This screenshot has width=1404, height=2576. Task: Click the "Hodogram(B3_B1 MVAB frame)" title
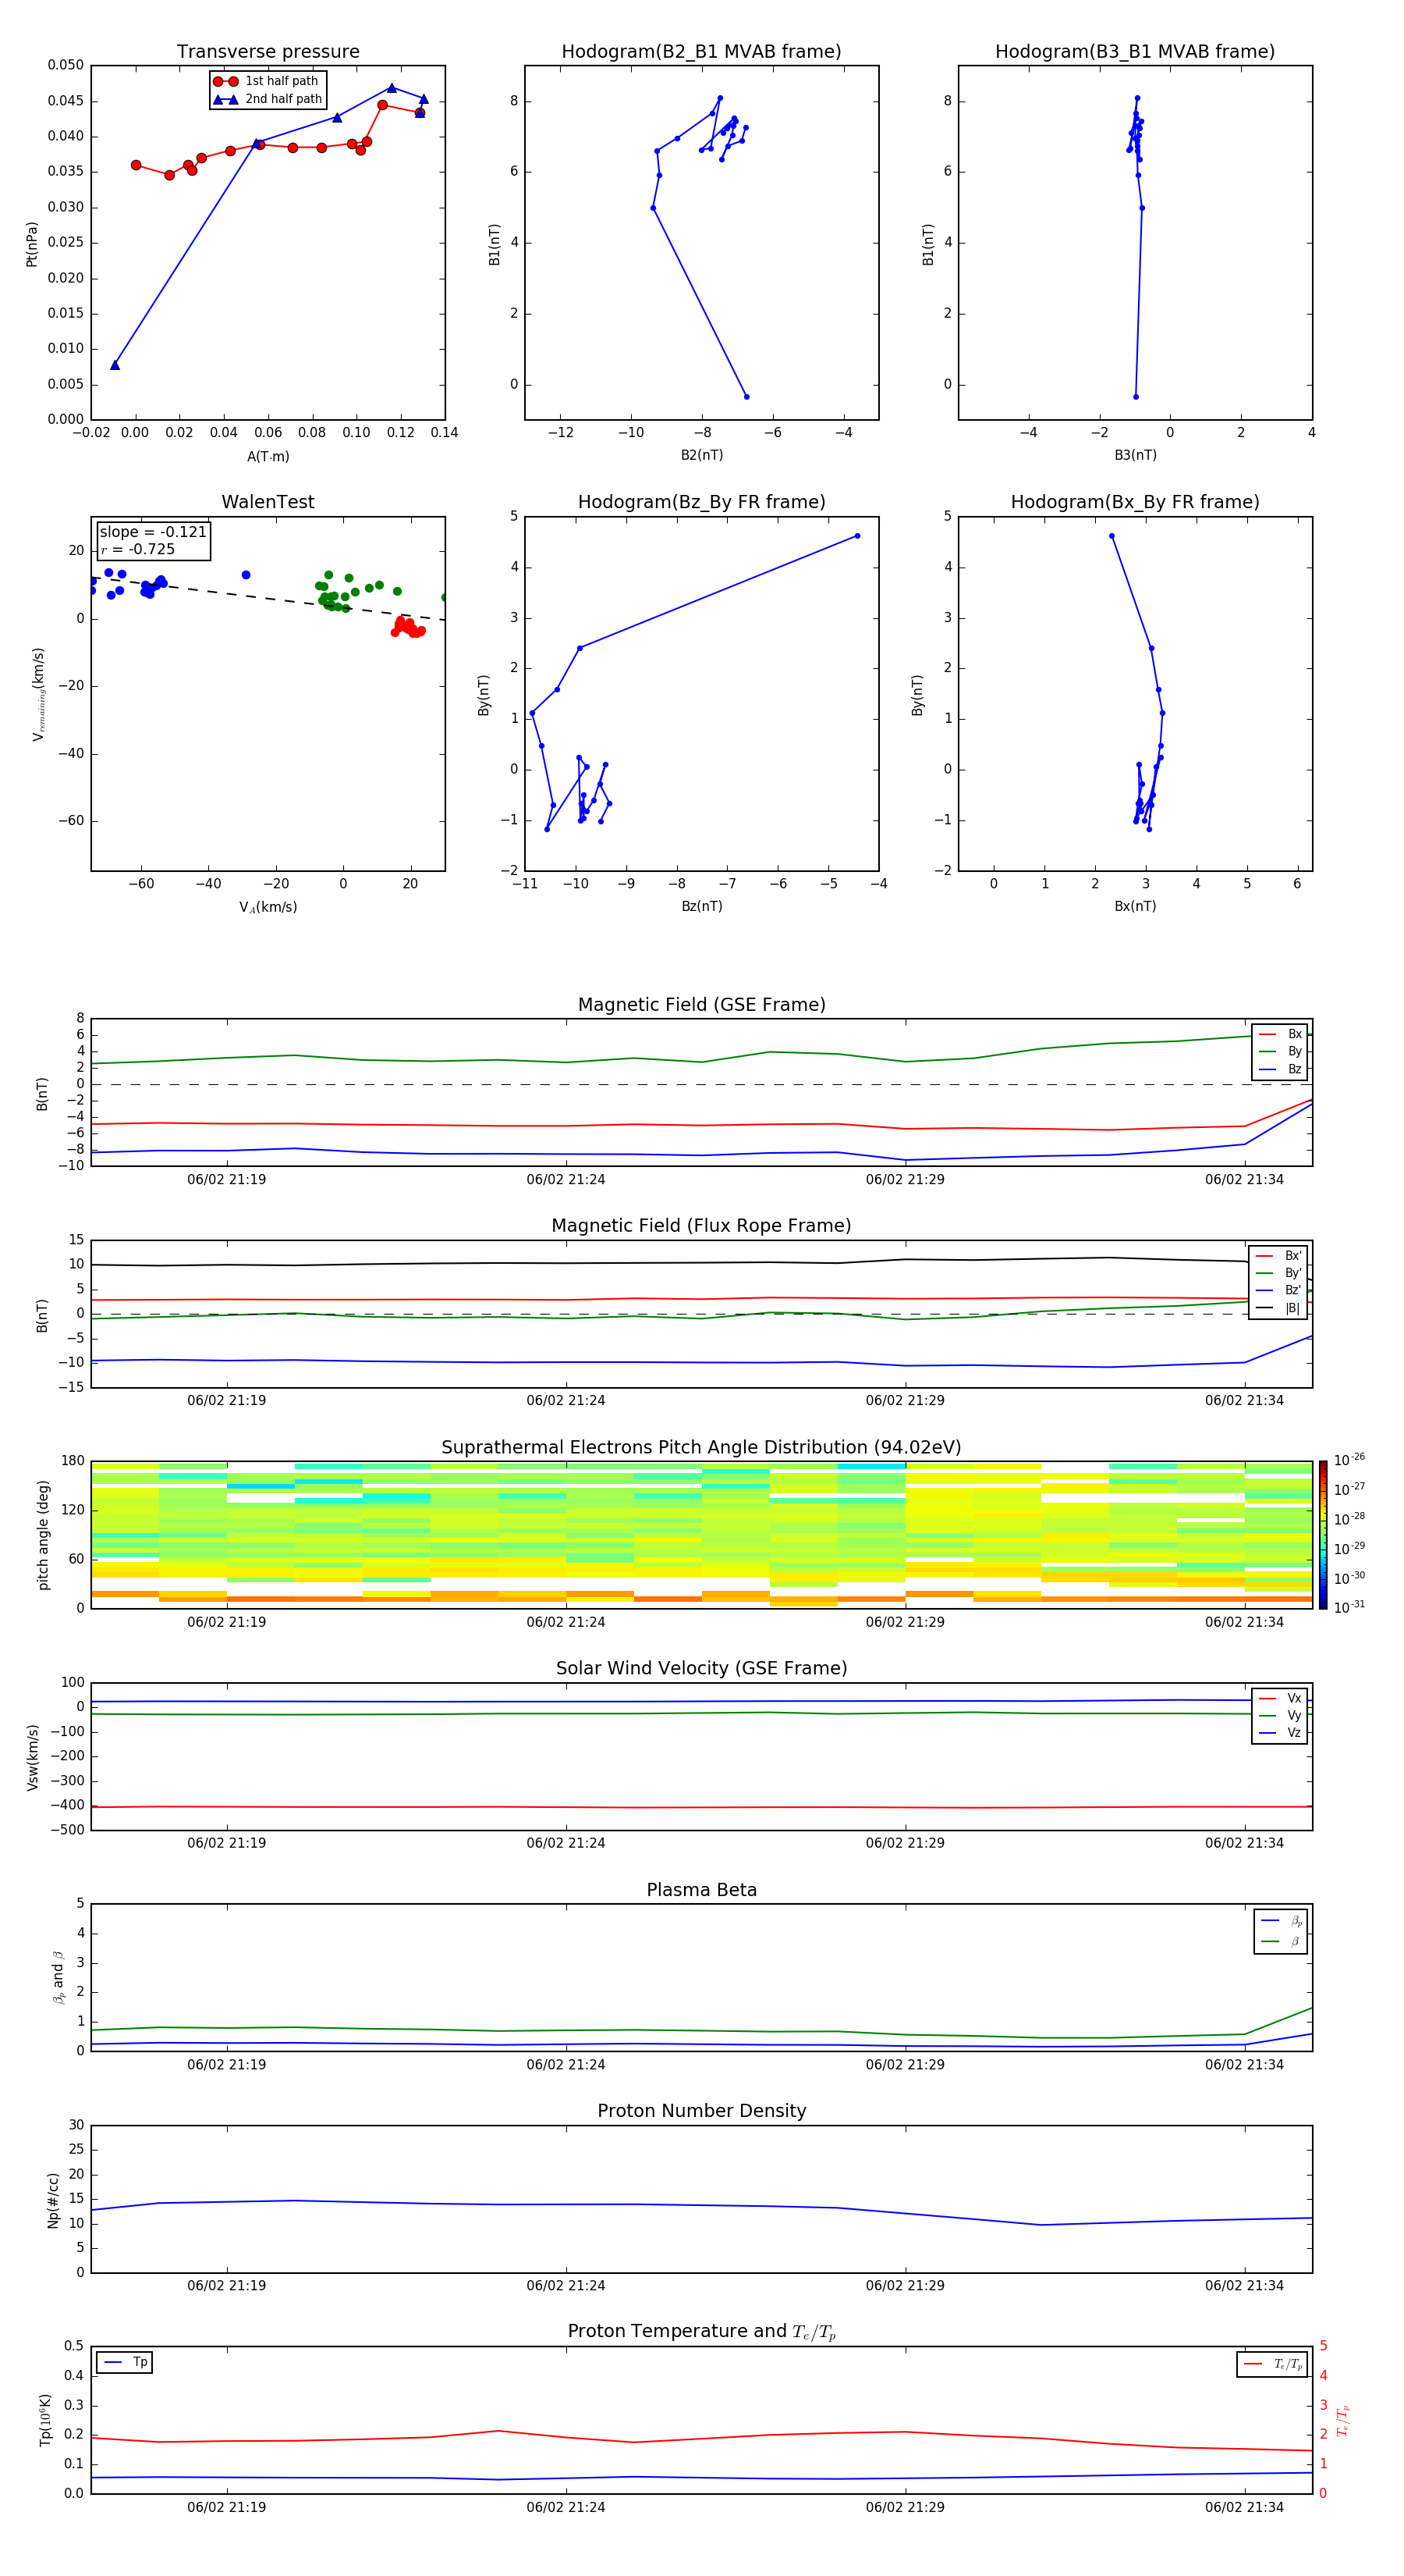click(x=1135, y=52)
